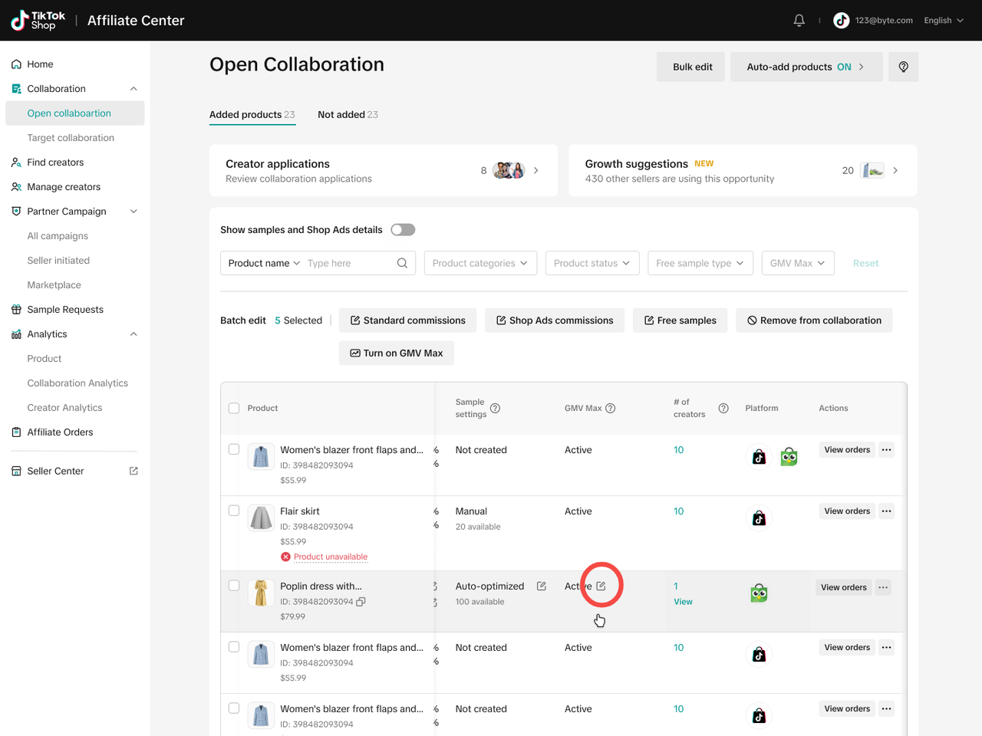This screenshot has height=736, width=982.
Task: Click Remove from collaboration button
Action: tap(814, 320)
